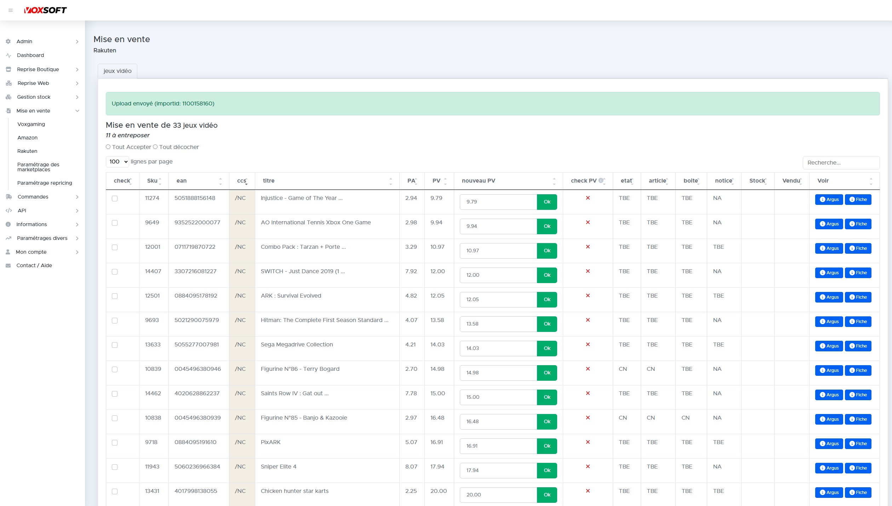Open the lignes par page dropdown
892x506 pixels.
pyautogui.click(x=118, y=162)
